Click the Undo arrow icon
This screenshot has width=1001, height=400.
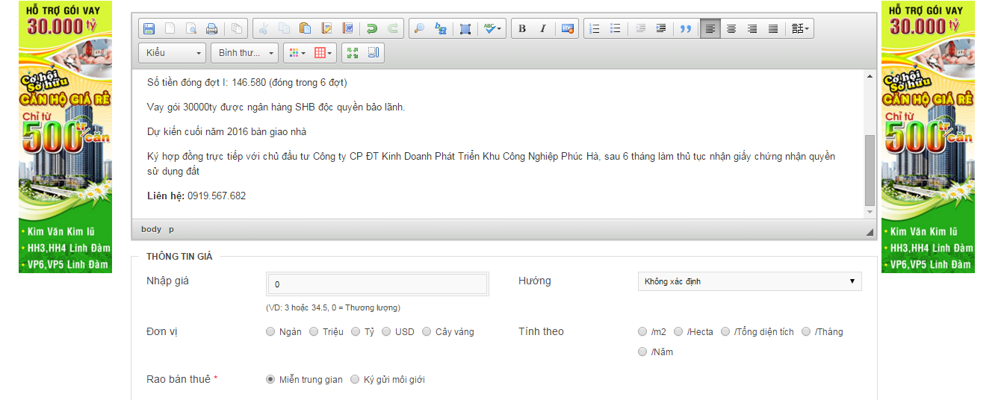point(371,29)
